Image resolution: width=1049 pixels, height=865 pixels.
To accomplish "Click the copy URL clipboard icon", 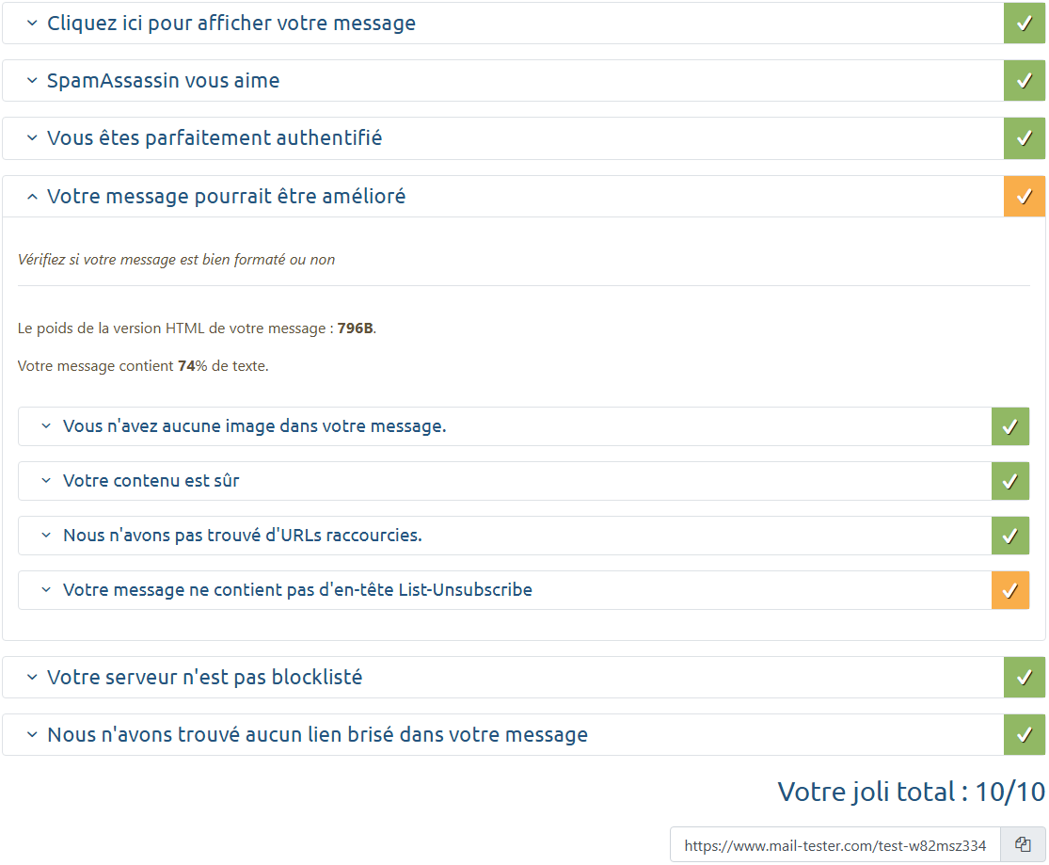I will pos(1024,845).
